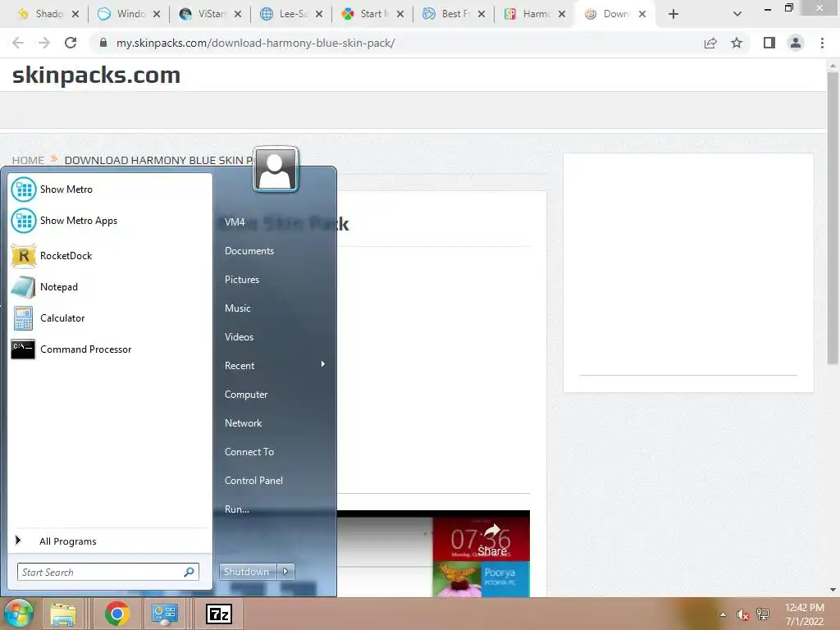Open Computer from start menu
Screen dimensions: 840x630
pos(246,395)
